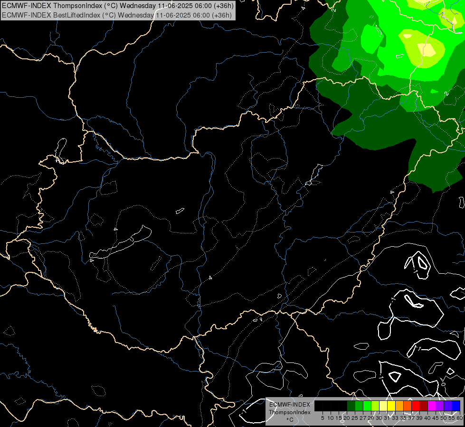Image resolution: width=465 pixels, height=427 pixels.
Task: Click the '45' tick label on legend
Action: [x=436, y=418]
